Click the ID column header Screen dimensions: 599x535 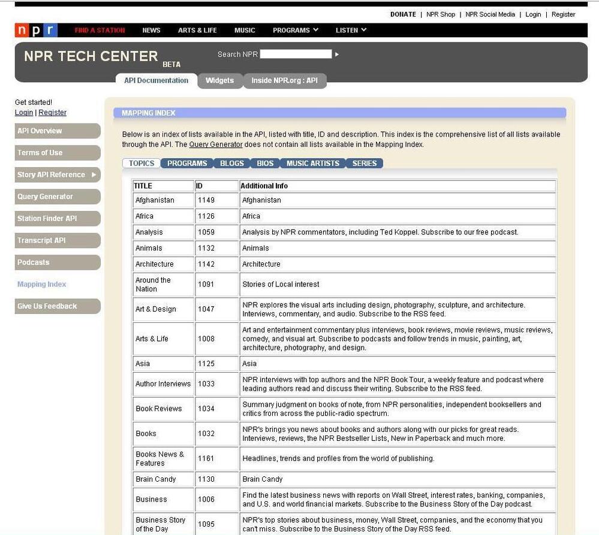[216, 186]
